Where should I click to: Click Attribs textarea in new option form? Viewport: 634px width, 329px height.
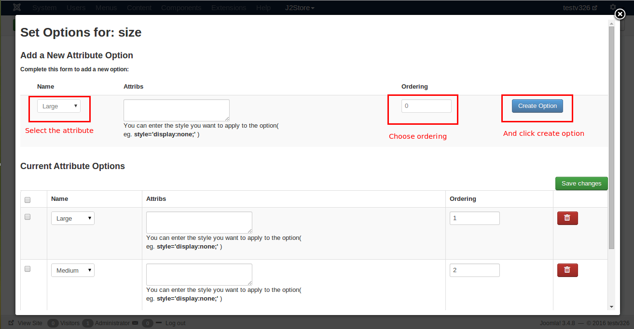click(x=176, y=110)
